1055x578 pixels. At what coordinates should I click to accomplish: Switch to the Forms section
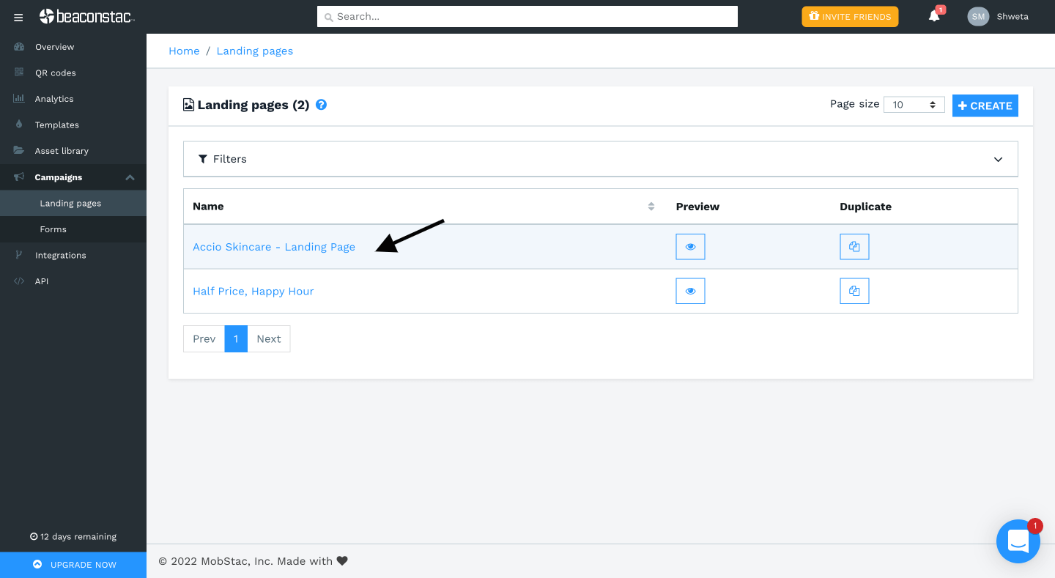click(x=53, y=229)
